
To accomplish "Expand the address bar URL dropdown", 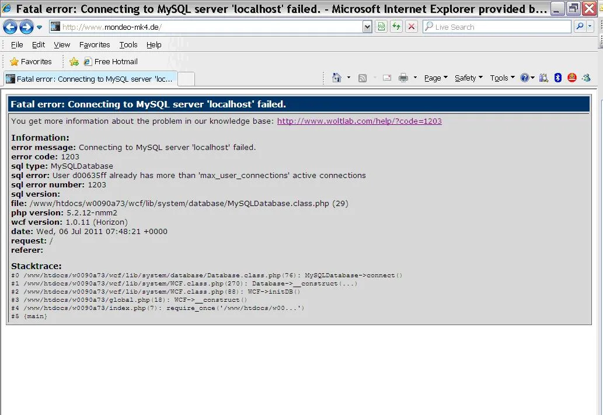I will 367,27.
